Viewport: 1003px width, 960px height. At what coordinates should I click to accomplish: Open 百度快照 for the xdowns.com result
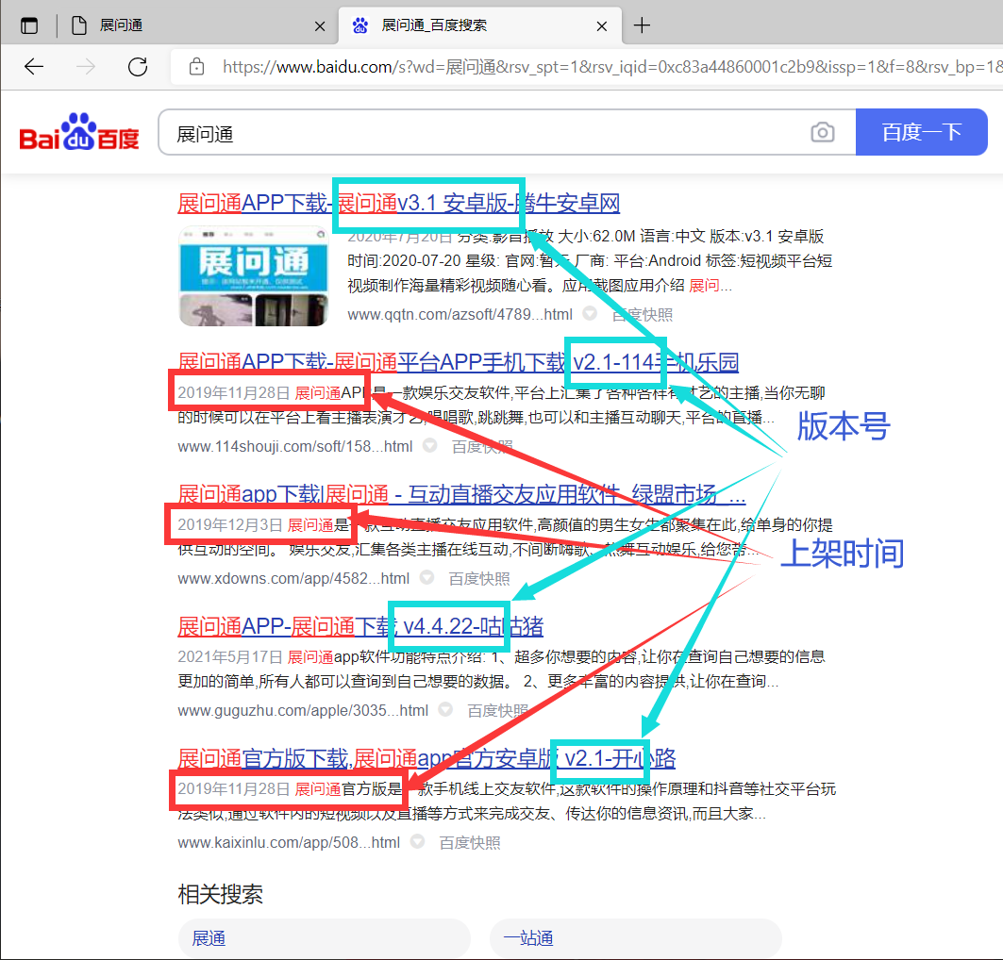[x=479, y=578]
